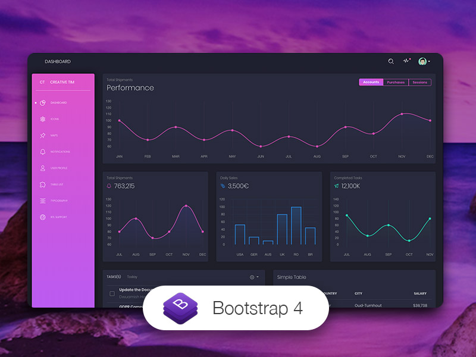Open the User Profile sidebar item
Screen dimensions: 476x357
(42, 167)
